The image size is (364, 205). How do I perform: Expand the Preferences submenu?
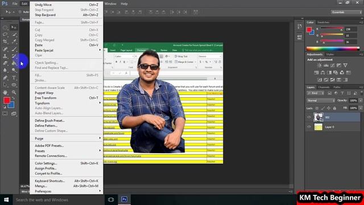[x=67, y=191]
